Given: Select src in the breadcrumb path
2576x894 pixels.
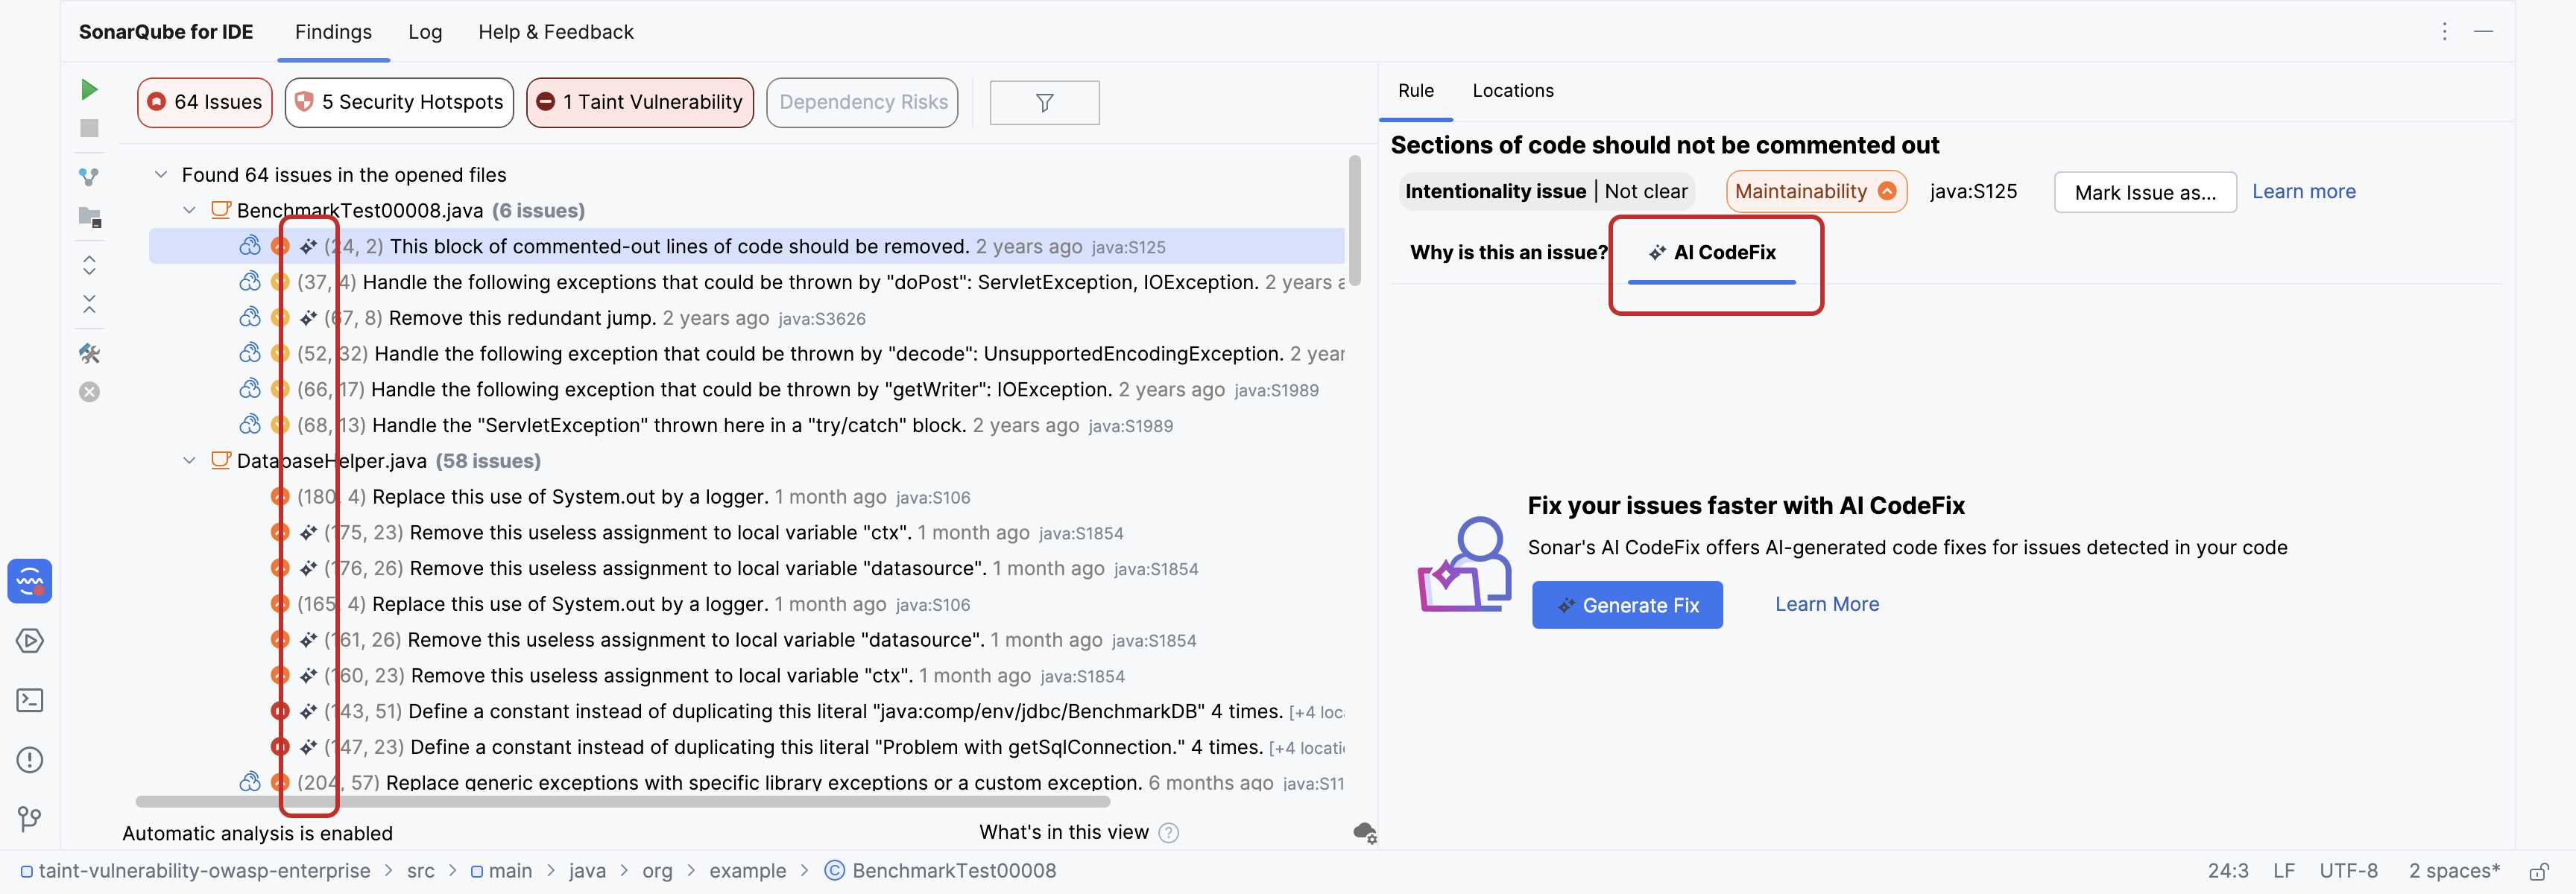Looking at the screenshot, I should click(x=421, y=870).
